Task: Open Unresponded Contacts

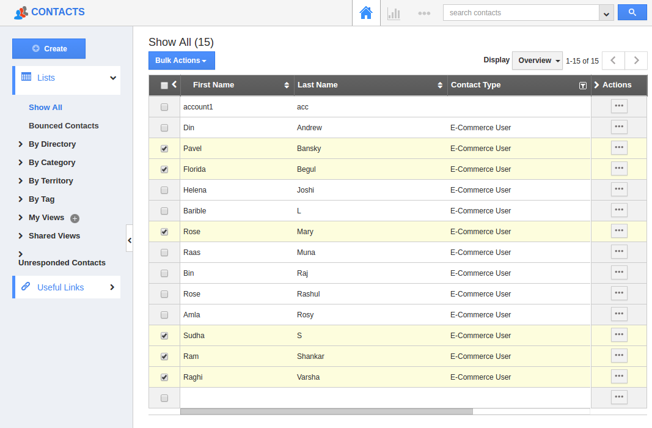Action: (62, 262)
